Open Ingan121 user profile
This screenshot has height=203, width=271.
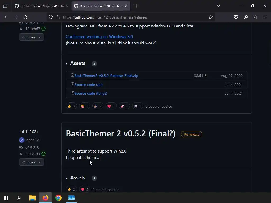pos(33,140)
